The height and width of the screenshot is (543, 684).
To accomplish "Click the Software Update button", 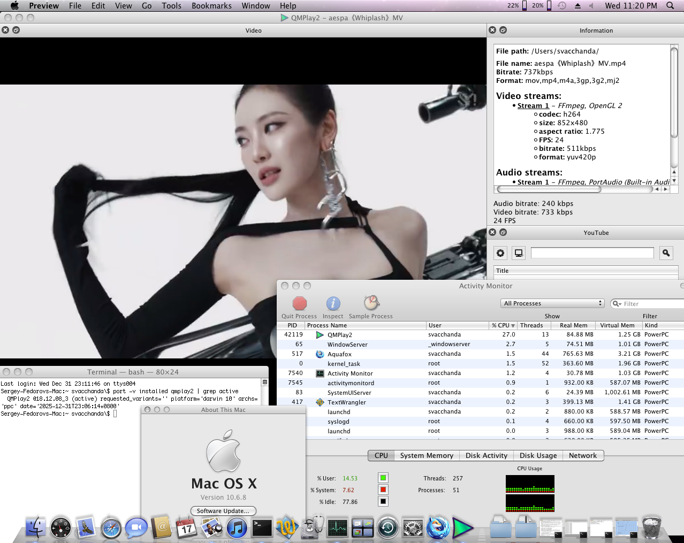I will coord(223,511).
